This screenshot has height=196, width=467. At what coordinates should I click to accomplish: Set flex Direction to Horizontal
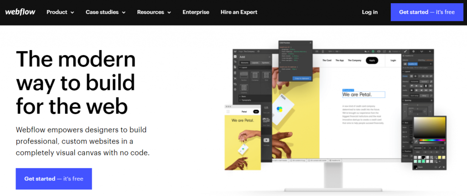point(414,81)
